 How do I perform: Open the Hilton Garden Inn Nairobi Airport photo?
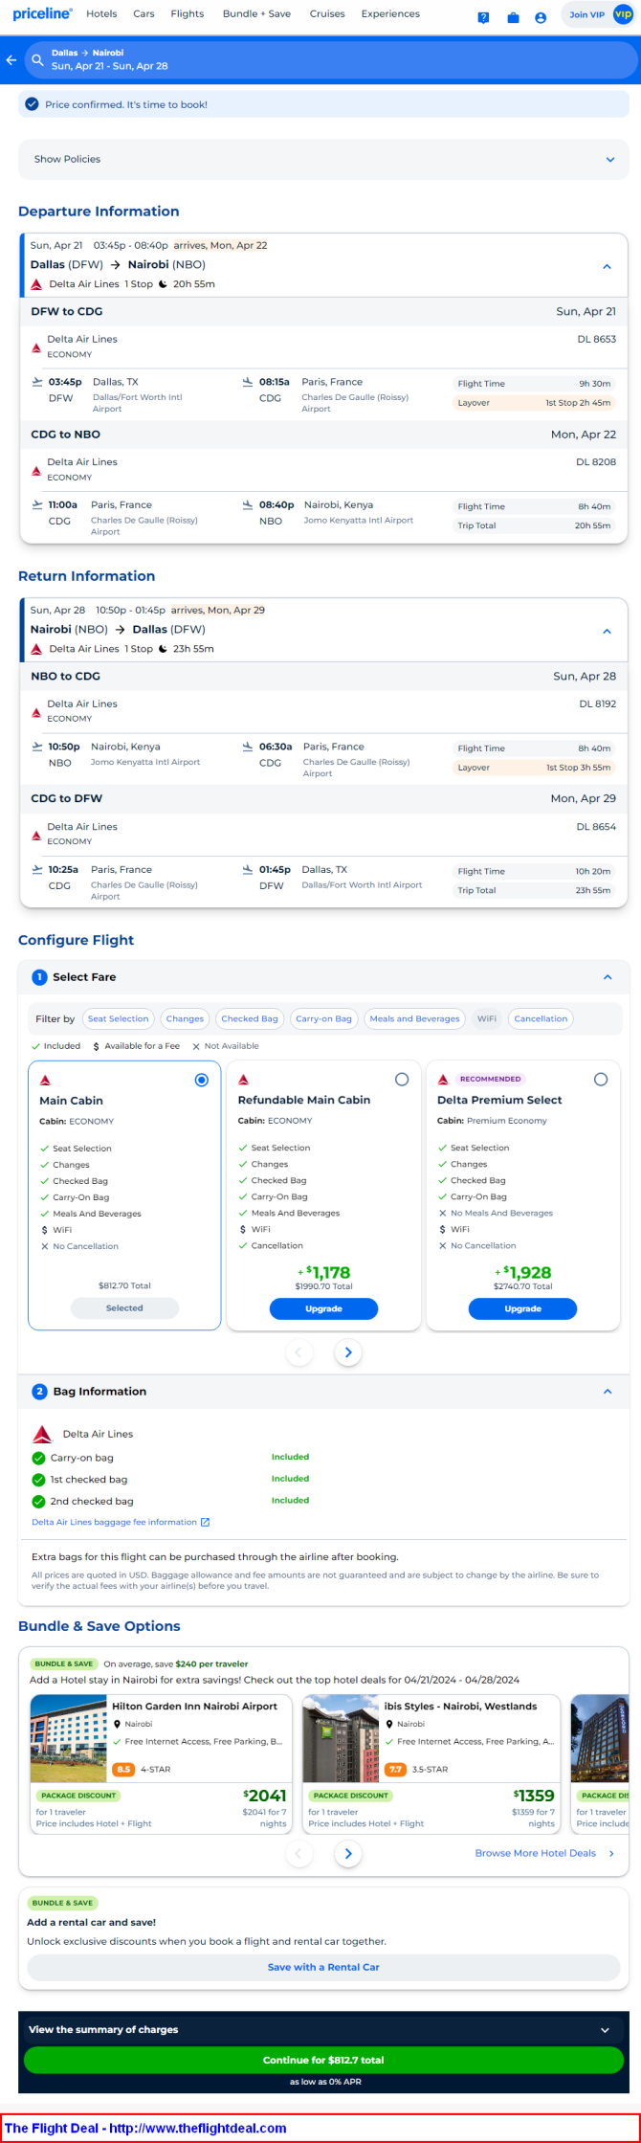(x=68, y=1738)
